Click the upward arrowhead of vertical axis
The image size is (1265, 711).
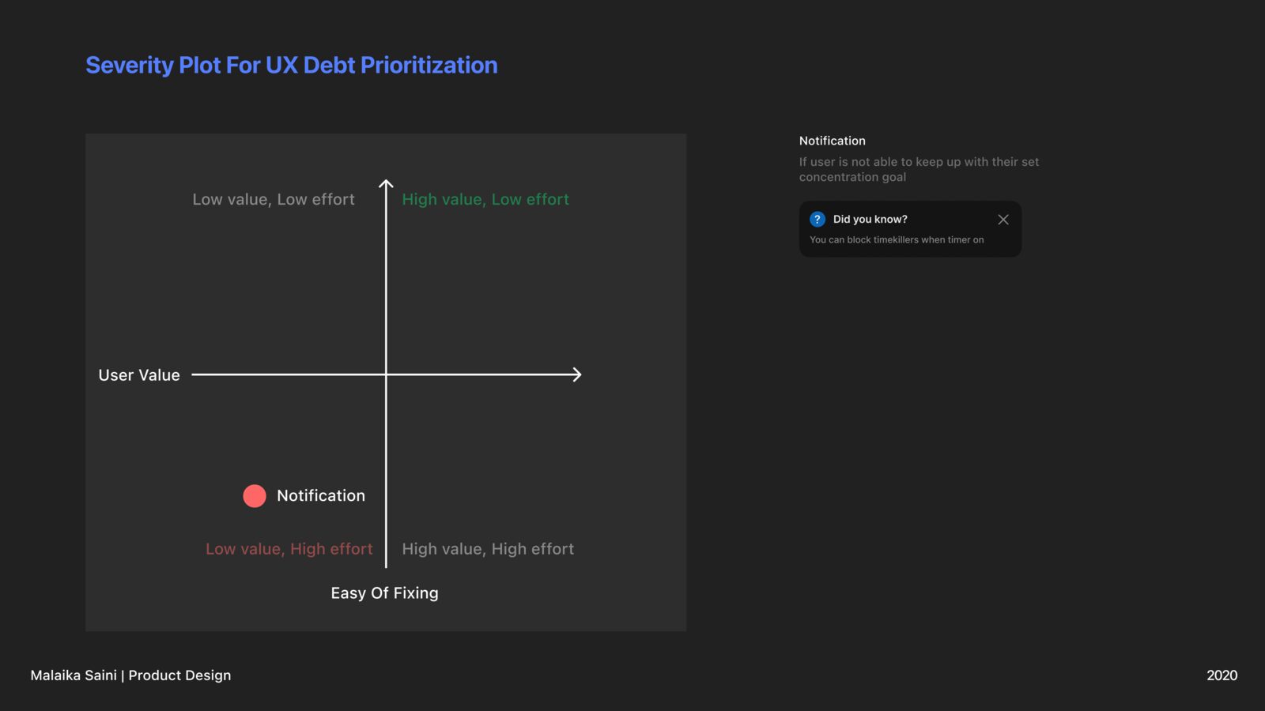386,185
